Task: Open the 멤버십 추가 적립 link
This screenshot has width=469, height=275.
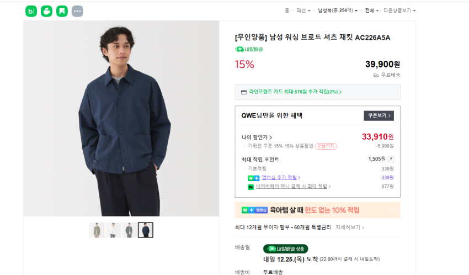Action: point(280,178)
